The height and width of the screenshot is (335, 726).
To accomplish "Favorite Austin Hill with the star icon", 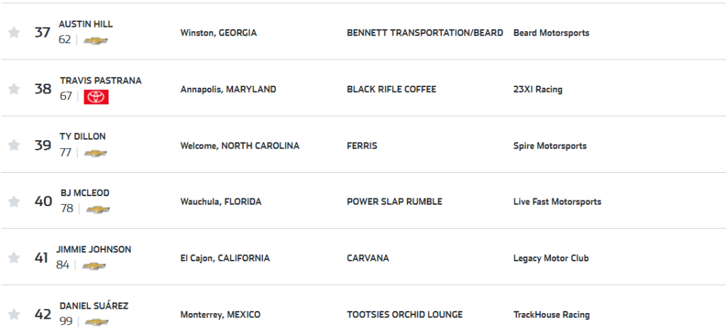I will pyautogui.click(x=13, y=33).
